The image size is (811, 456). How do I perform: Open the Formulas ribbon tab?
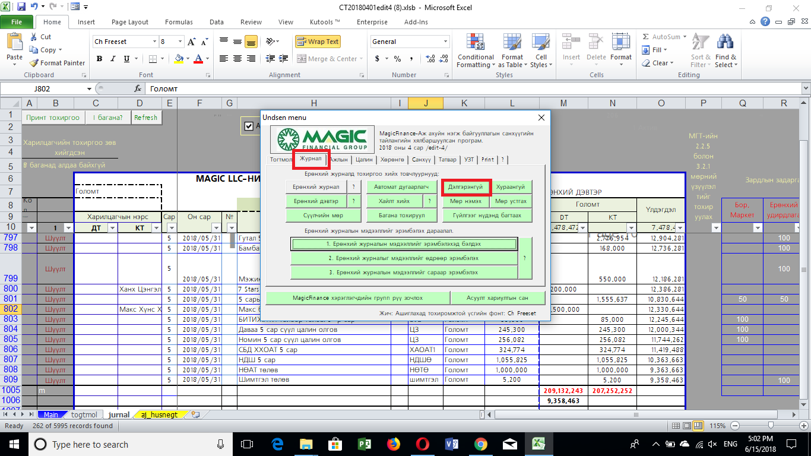[179, 22]
